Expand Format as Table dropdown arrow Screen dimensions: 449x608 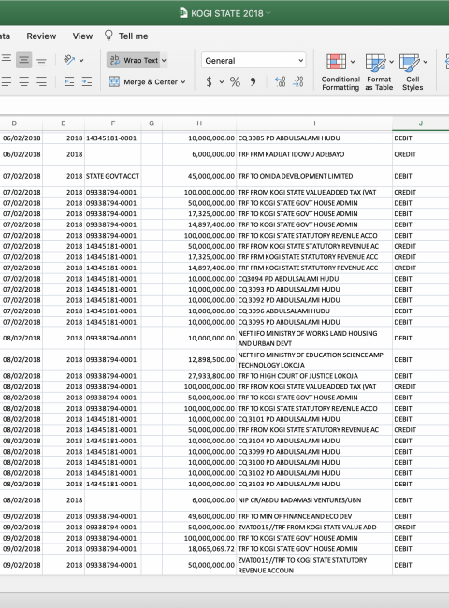click(391, 62)
